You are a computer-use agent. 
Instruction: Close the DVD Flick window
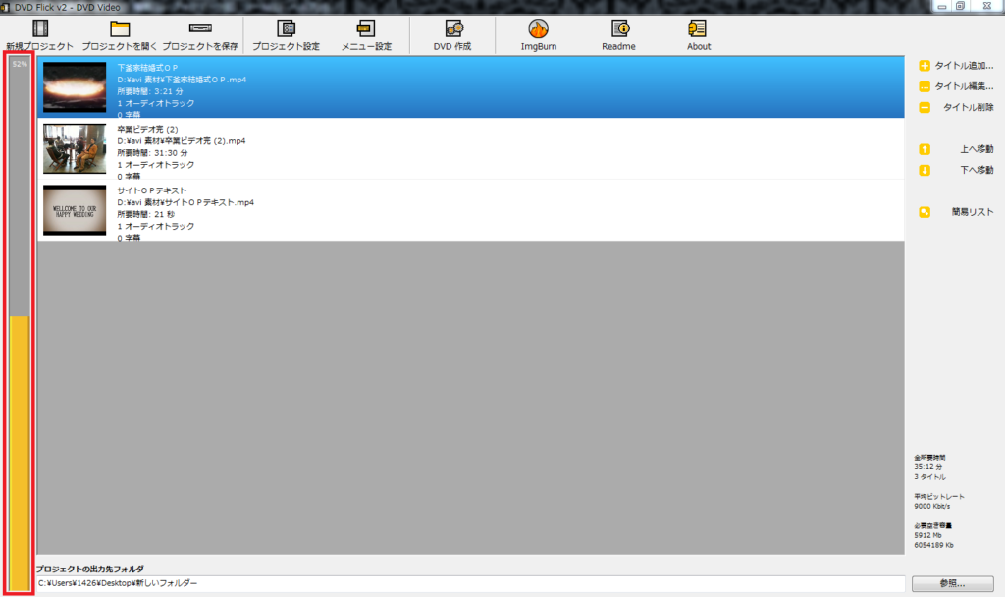(987, 6)
